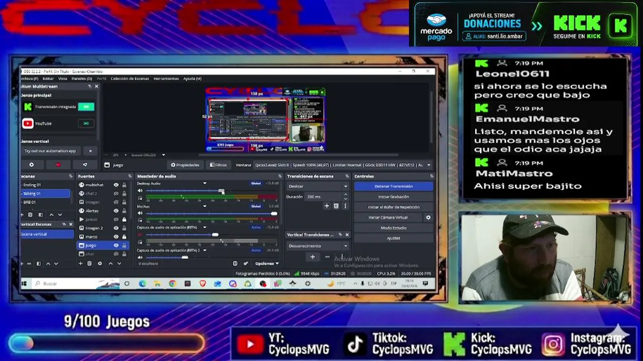Click the red heart icon in Aitum dock

pyautogui.click(x=58, y=164)
